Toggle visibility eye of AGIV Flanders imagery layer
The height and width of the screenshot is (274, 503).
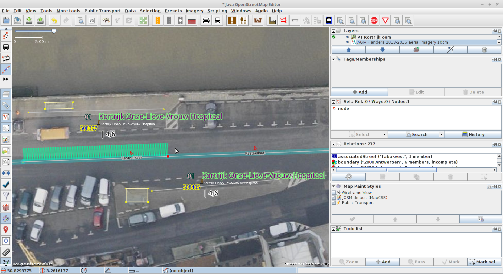(347, 42)
